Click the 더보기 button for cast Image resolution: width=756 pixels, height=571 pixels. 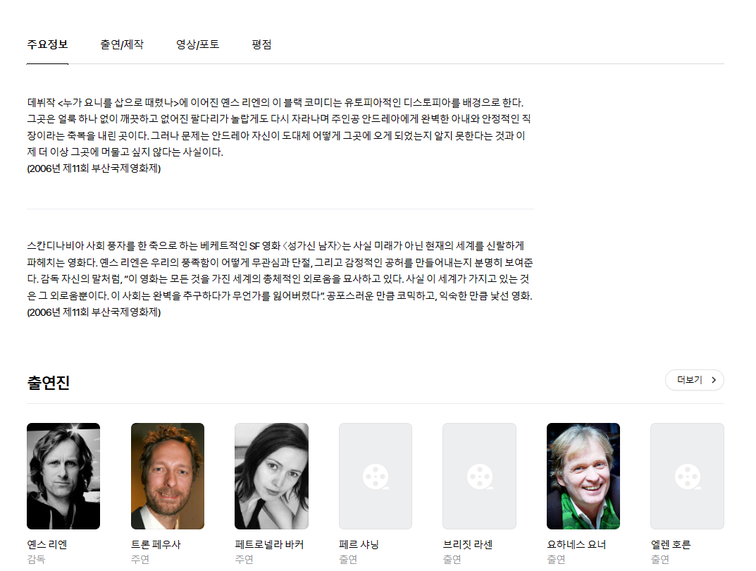(x=694, y=380)
